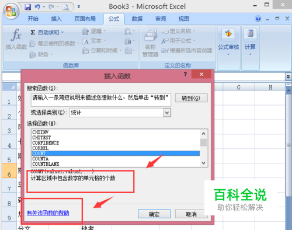Open the 名称管理器
292x230 pixels.
coord(151,43)
